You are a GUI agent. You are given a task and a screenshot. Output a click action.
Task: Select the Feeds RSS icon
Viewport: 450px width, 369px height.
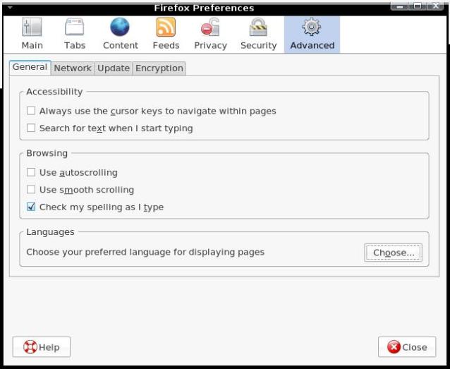[166, 34]
